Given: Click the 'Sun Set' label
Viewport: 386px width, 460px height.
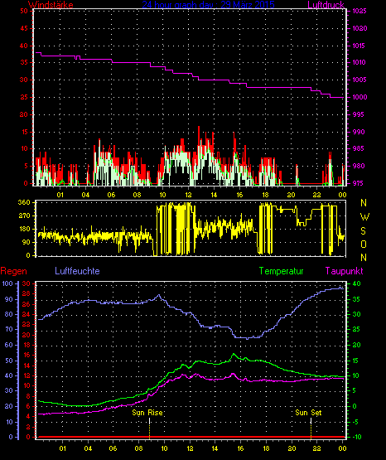Looking at the screenshot, I should [x=308, y=413].
